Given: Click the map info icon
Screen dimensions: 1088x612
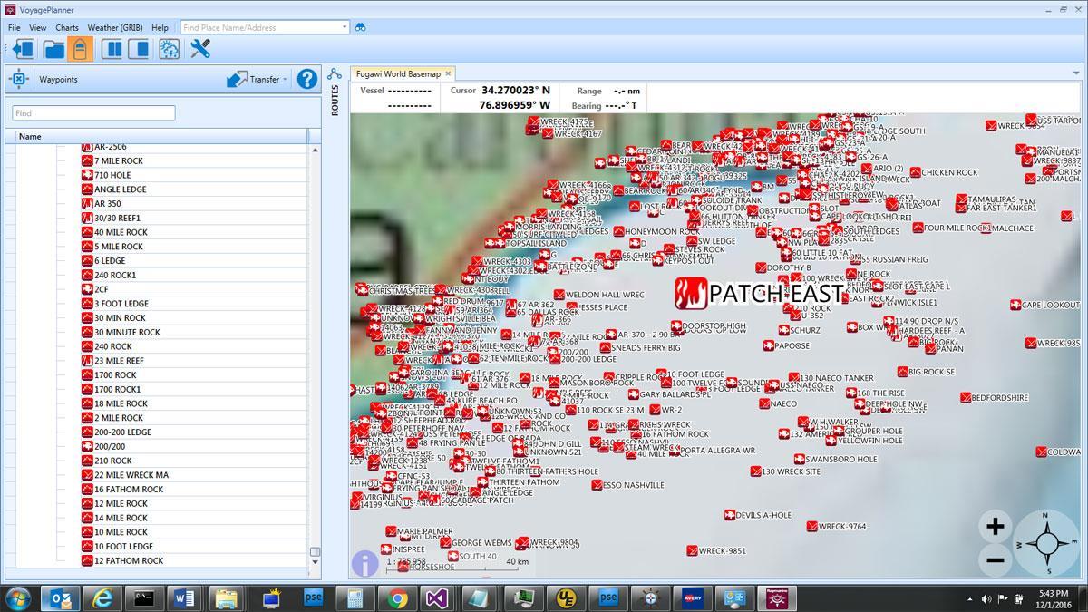Looking at the screenshot, I should 364,563.
